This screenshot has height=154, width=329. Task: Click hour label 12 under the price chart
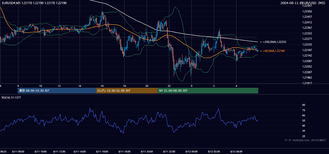[59, 86]
